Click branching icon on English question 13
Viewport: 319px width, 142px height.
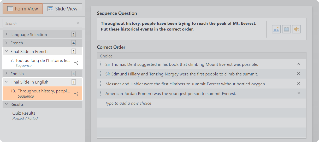coord(76,93)
